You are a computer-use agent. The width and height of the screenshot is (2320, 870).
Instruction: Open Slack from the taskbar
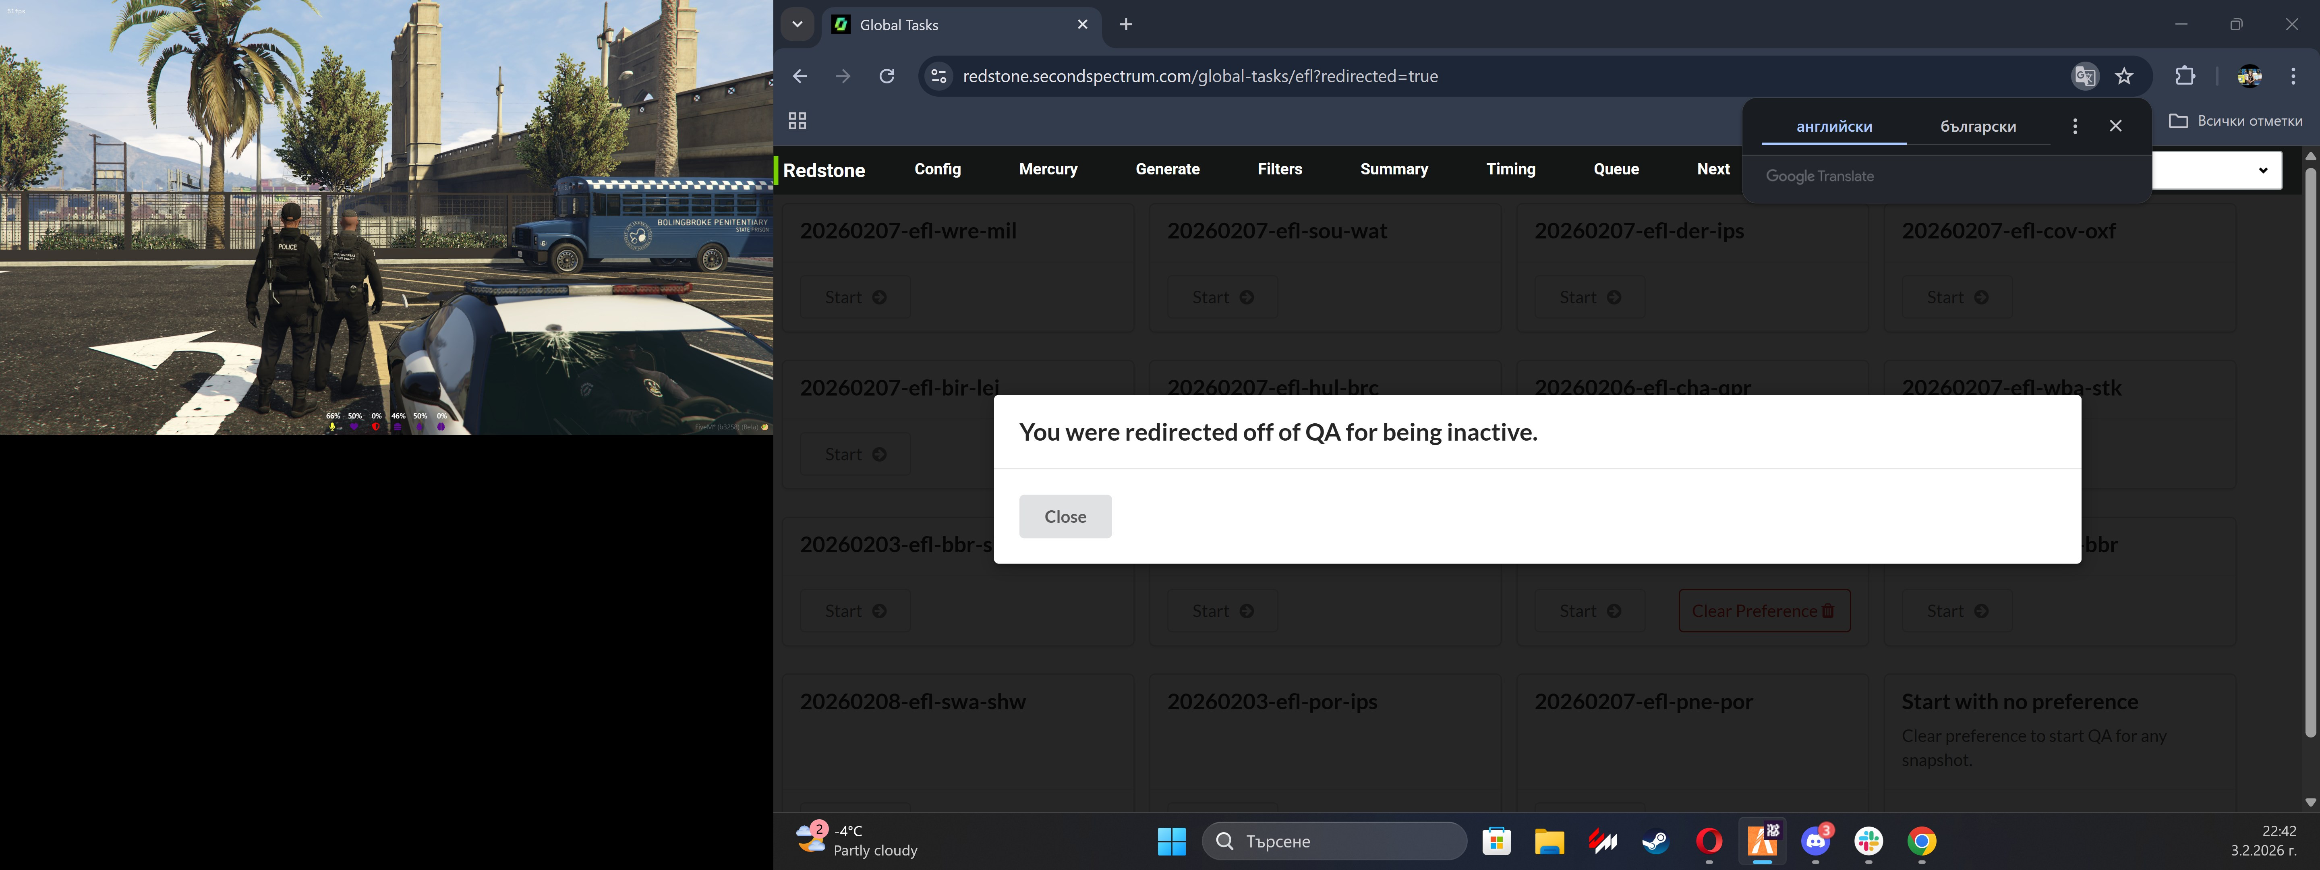pos(1869,841)
